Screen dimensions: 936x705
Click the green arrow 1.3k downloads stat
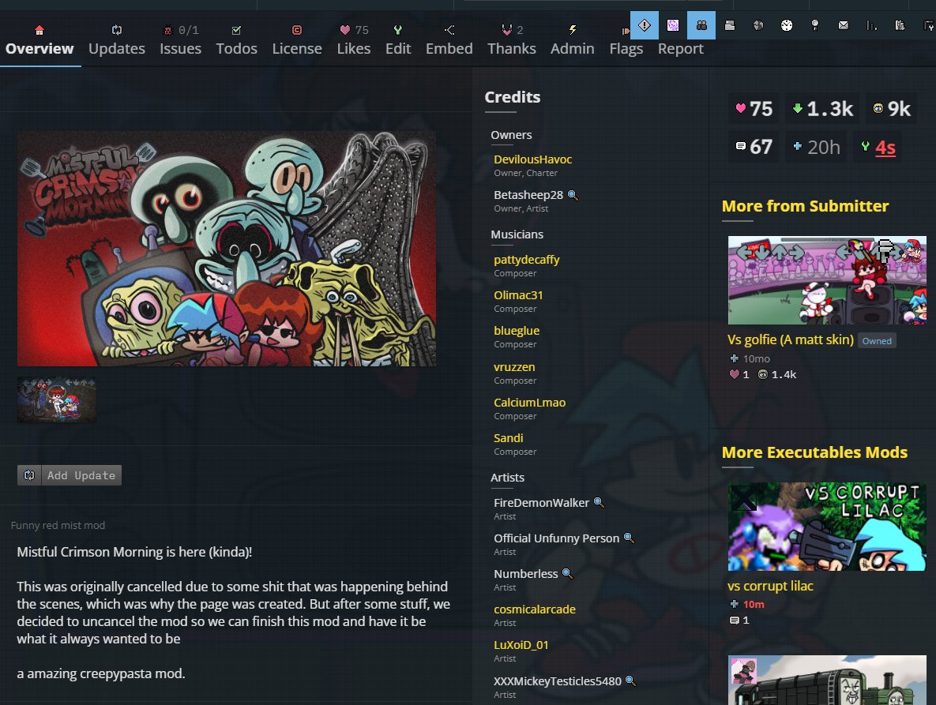[822, 109]
